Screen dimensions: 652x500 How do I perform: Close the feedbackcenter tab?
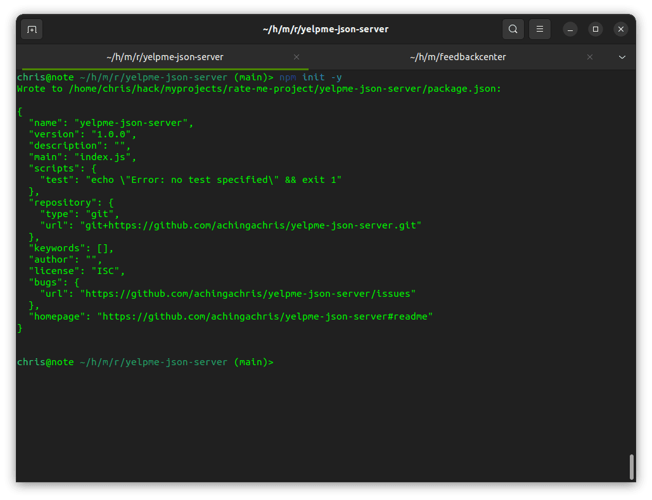point(590,58)
